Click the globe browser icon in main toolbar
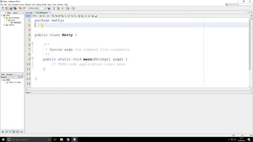The image size is (253, 142). (x=49, y=8)
